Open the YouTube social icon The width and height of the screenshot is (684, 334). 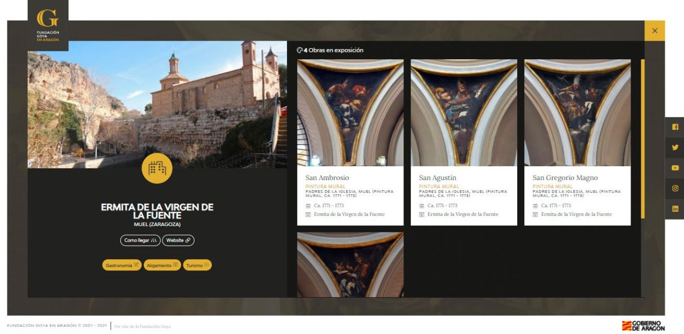(x=675, y=168)
